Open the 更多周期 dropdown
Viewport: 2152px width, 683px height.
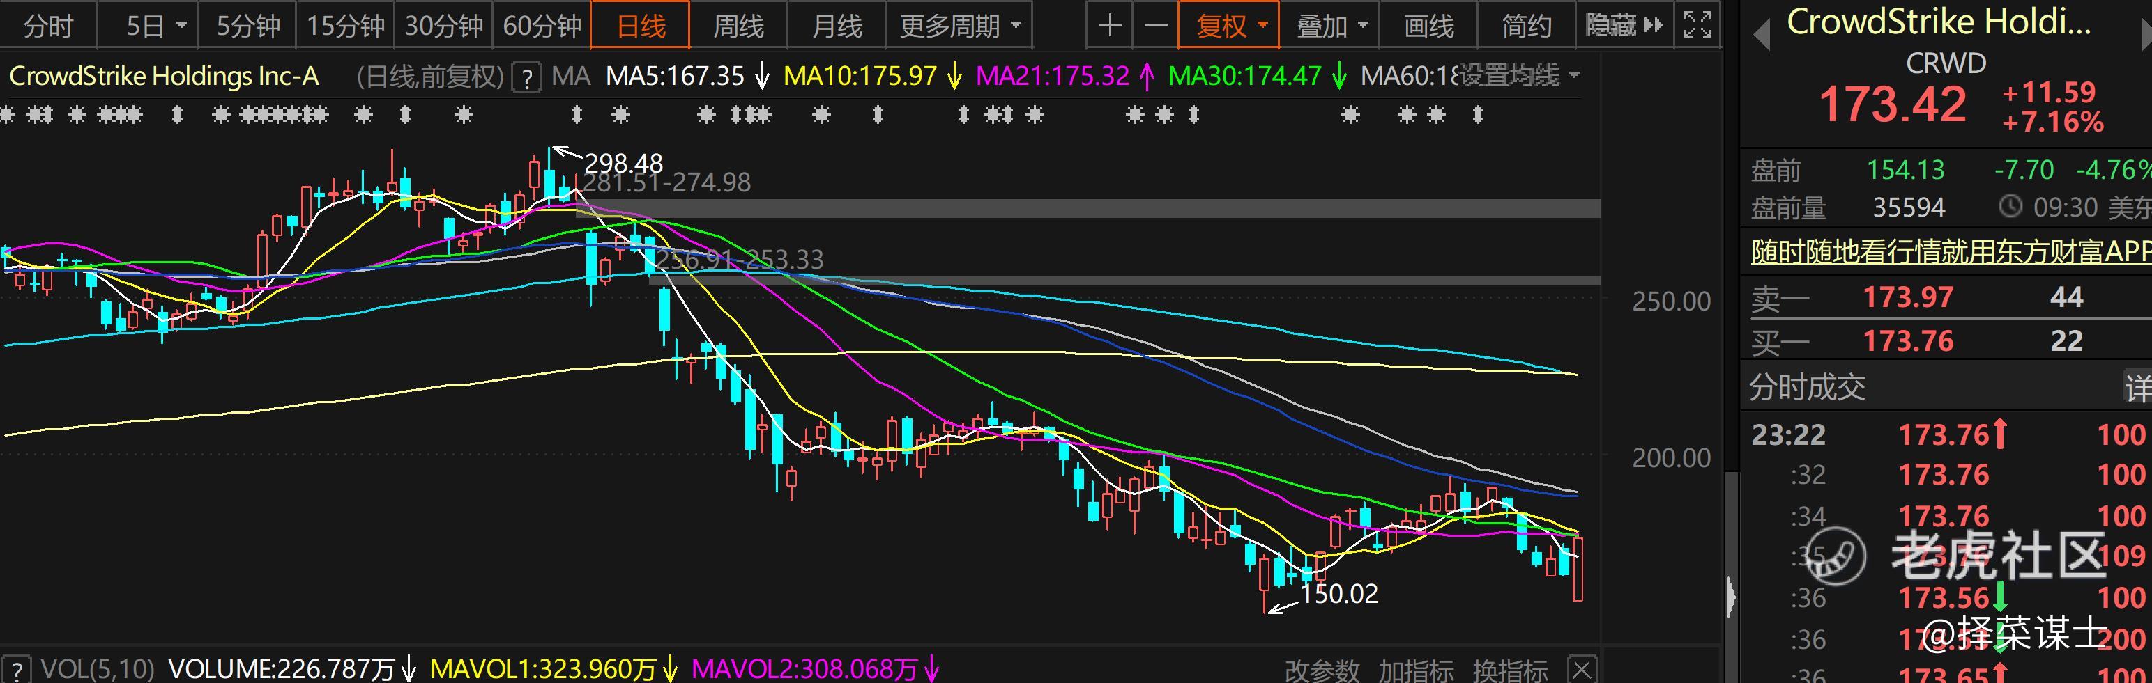(x=960, y=26)
